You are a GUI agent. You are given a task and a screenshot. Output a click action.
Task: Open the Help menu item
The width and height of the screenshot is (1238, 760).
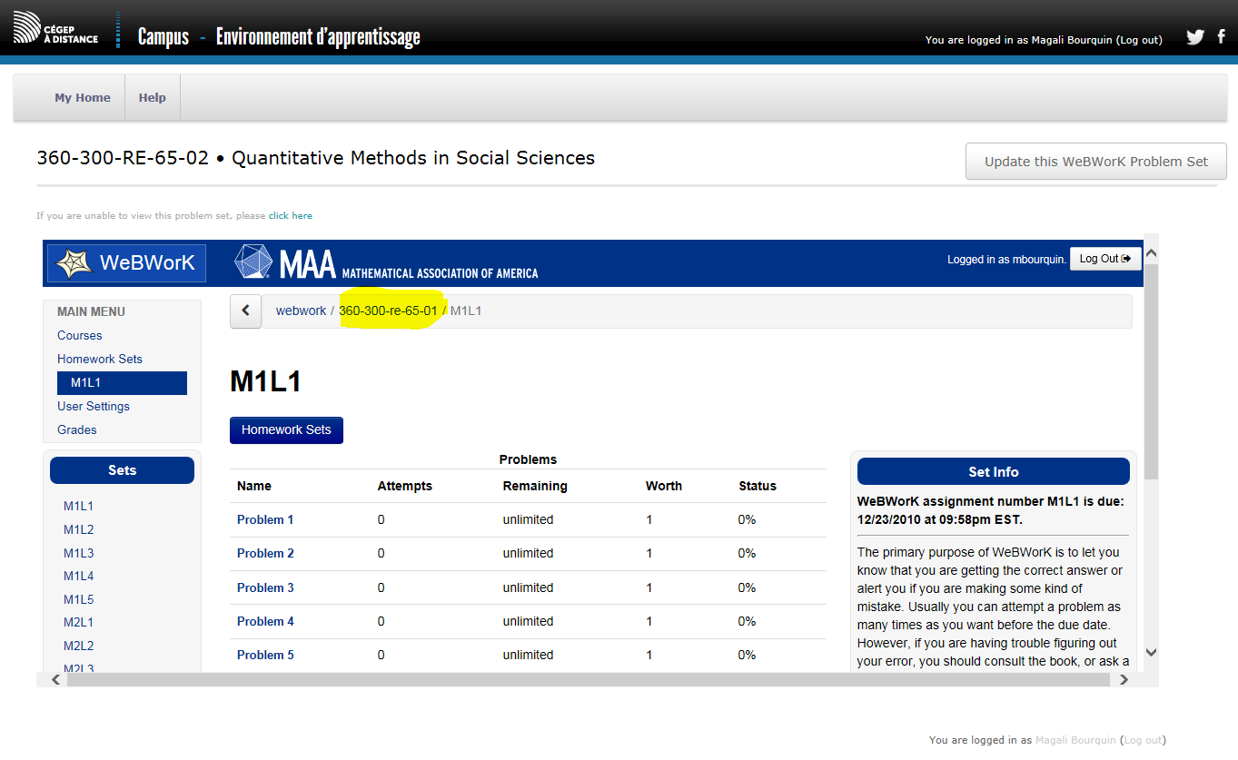point(153,98)
